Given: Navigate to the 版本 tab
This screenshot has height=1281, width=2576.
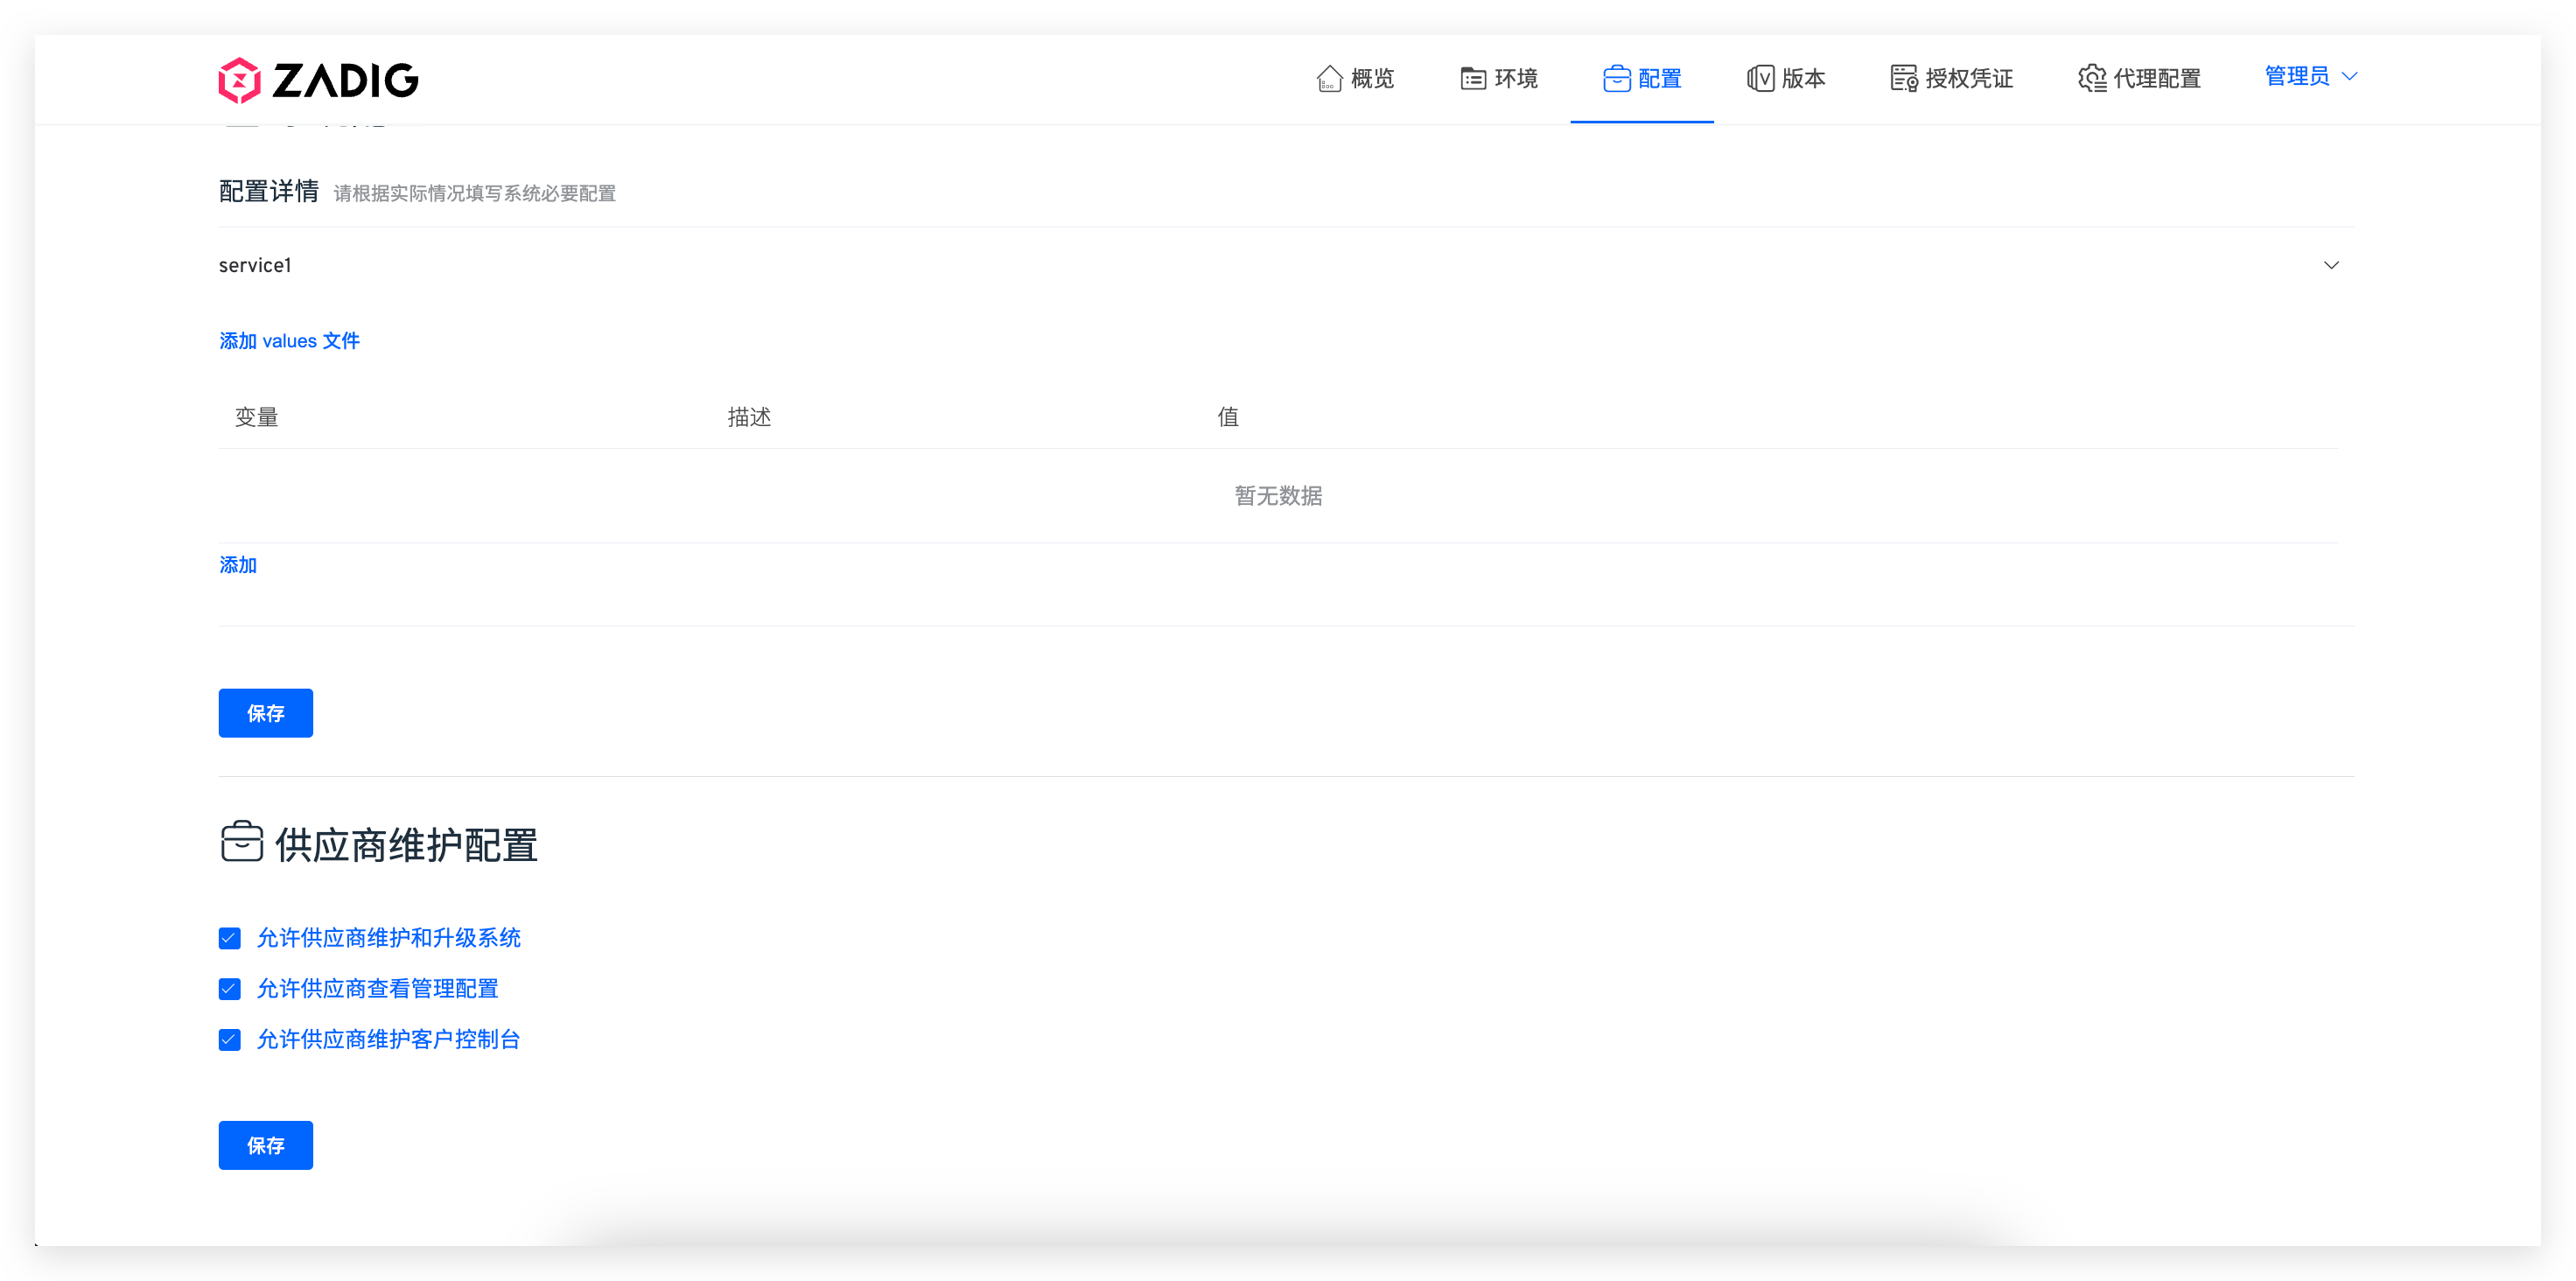Looking at the screenshot, I should click(x=1786, y=78).
